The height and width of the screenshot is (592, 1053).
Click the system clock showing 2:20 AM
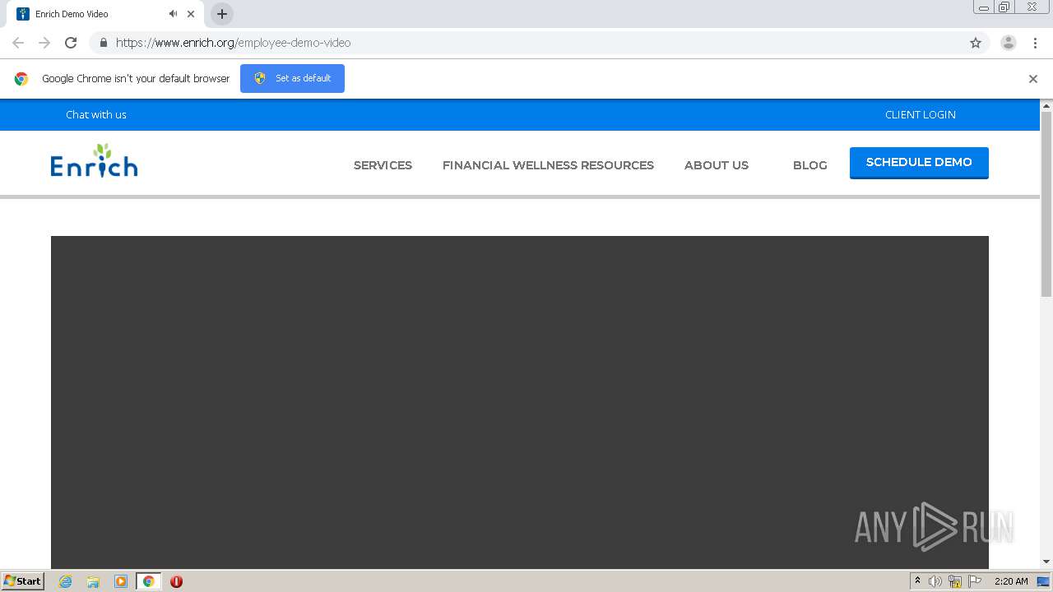1011,581
